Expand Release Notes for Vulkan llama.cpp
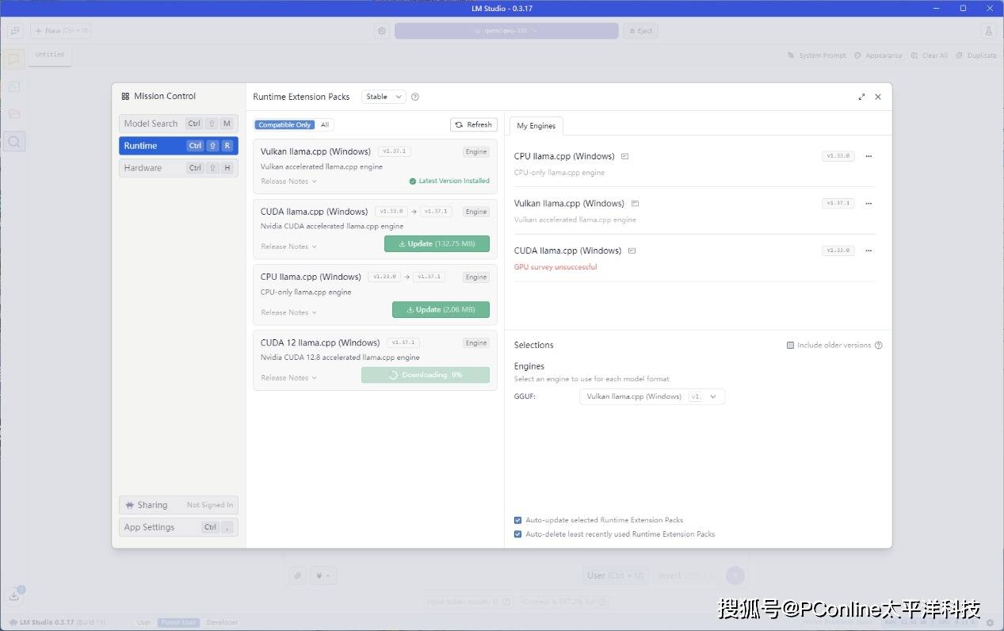 (x=288, y=182)
